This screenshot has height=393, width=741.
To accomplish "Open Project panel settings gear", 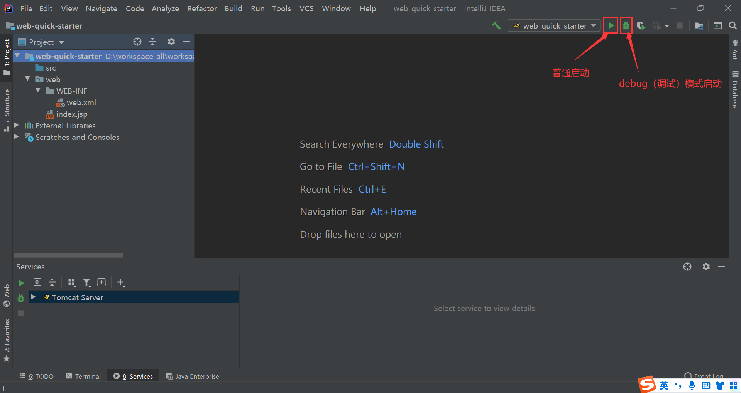I will tap(171, 42).
